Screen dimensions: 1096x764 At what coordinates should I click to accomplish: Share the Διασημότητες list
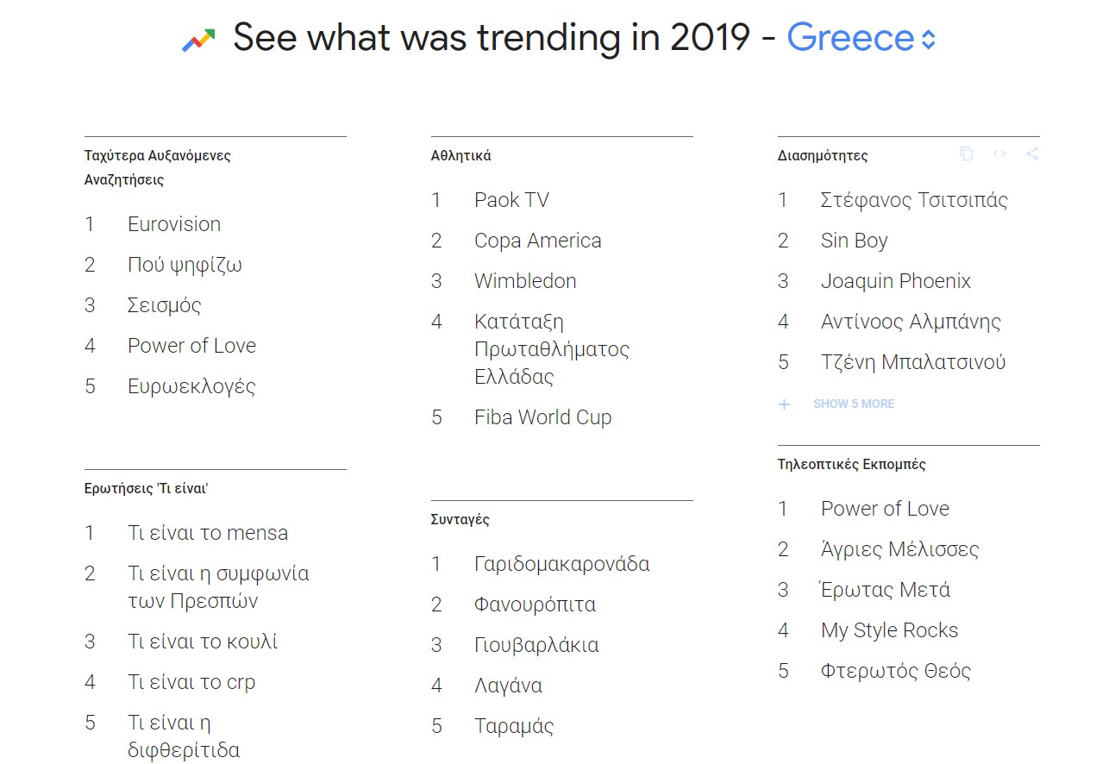click(1032, 153)
